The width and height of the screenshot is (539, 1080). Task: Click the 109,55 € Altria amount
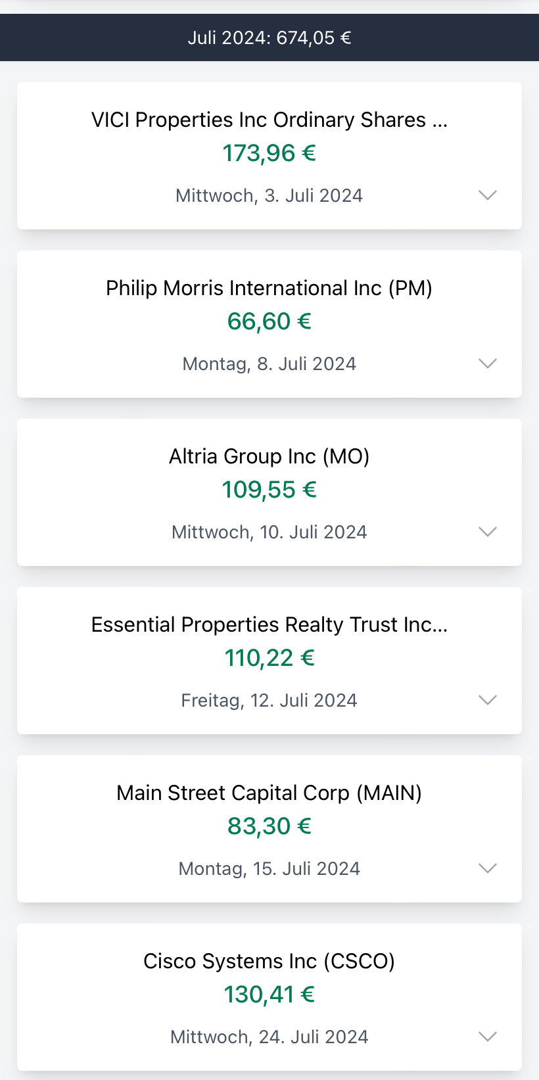pos(269,490)
